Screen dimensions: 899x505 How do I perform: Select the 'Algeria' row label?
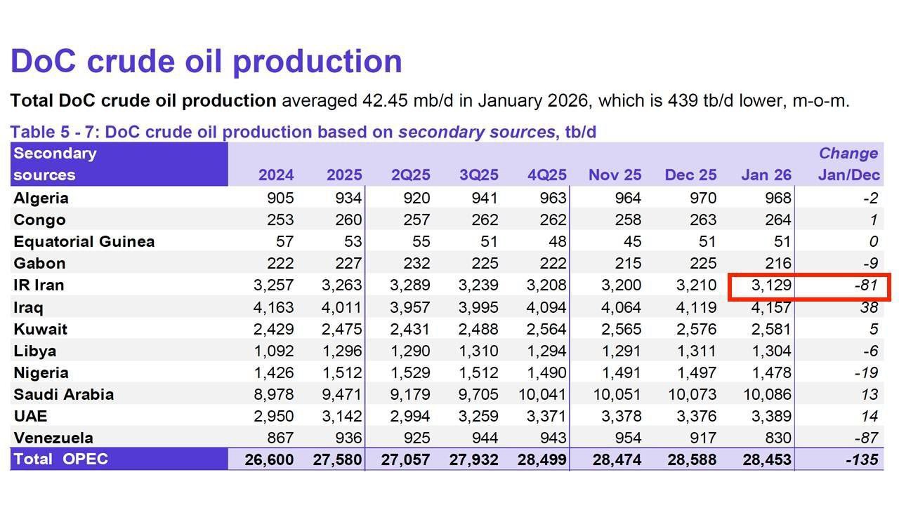click(41, 198)
